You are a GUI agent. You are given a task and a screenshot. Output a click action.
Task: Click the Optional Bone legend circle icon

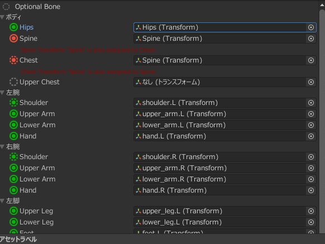coord(6,7)
